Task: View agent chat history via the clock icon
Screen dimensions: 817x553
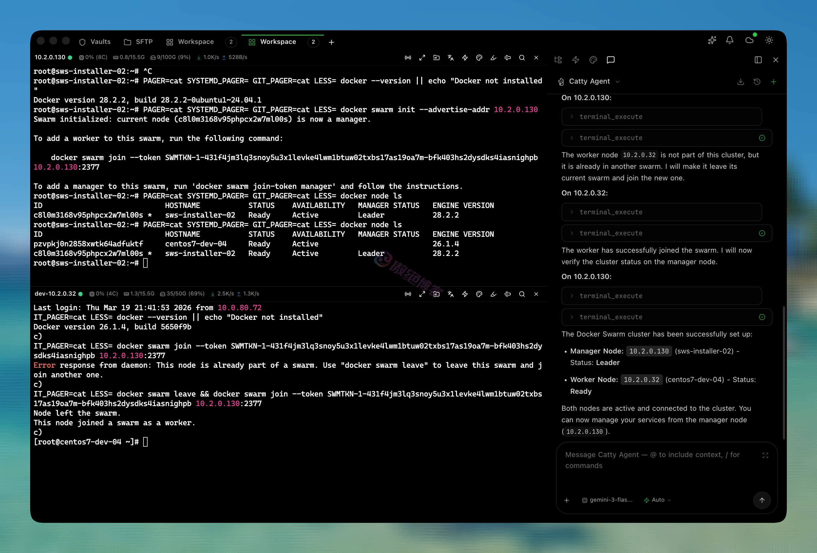Action: point(757,81)
